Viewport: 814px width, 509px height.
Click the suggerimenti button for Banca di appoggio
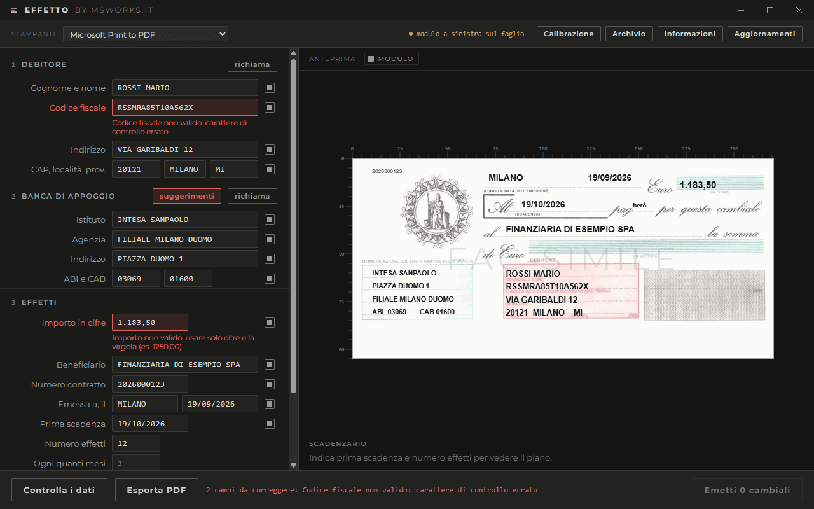(187, 196)
